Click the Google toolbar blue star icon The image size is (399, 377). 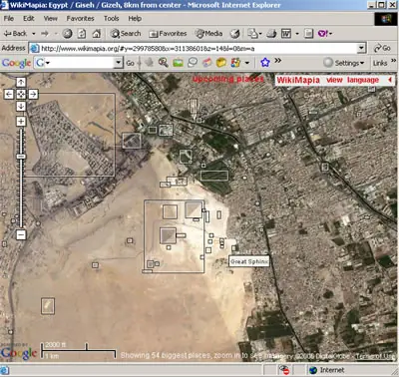pyautogui.click(x=265, y=62)
